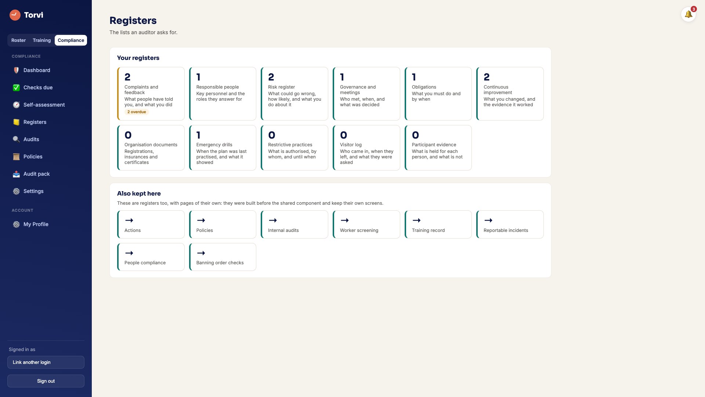This screenshot has height=397, width=705.
Task: Select the Compliance tab
Action: (x=71, y=40)
